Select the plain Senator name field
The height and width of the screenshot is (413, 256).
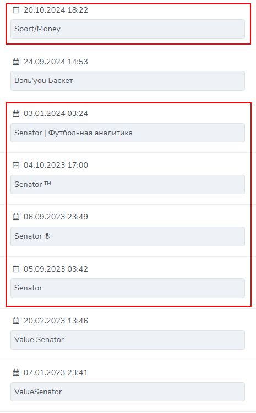pyautogui.click(x=128, y=288)
